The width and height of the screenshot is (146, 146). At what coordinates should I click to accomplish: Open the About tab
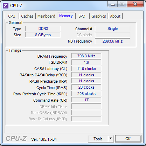click(115, 16)
